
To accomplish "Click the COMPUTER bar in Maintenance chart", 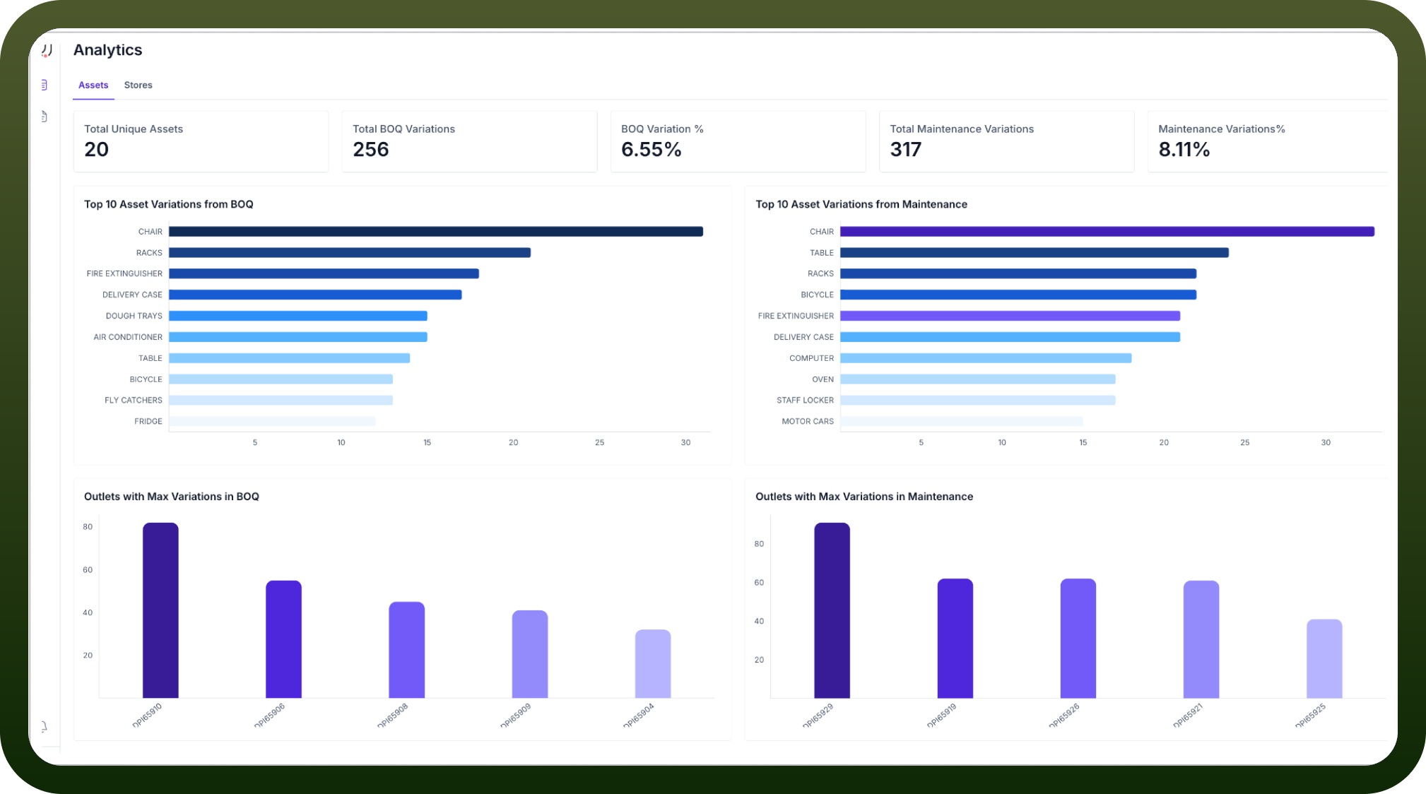I will 986,358.
